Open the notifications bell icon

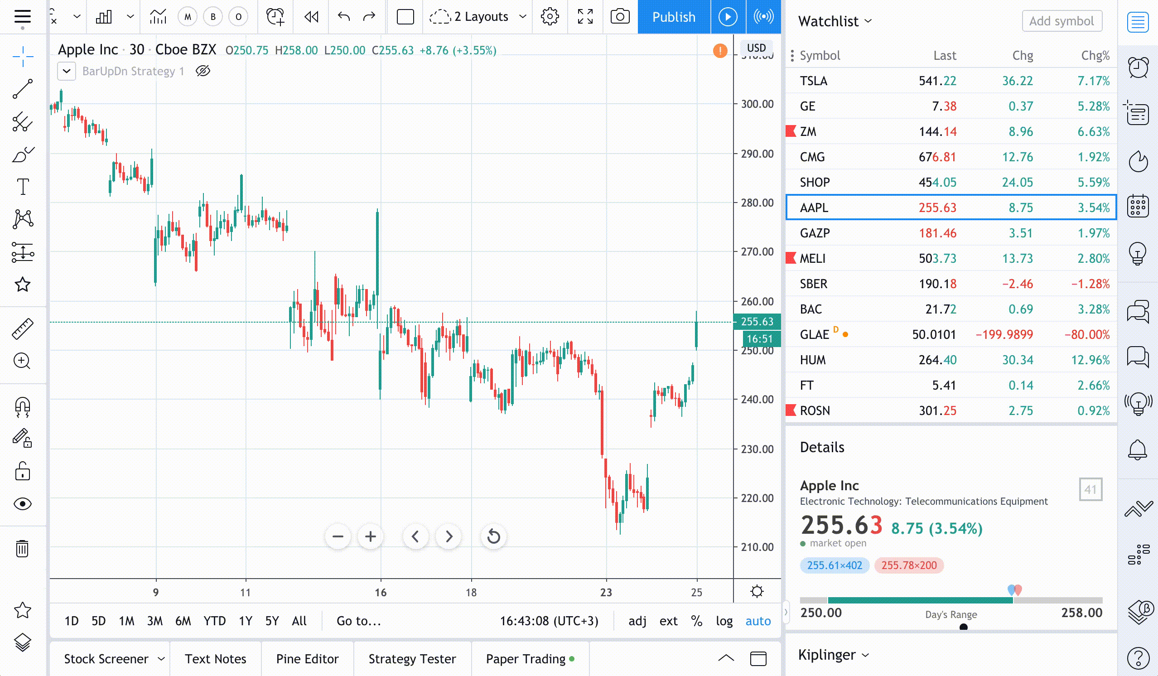(1138, 450)
